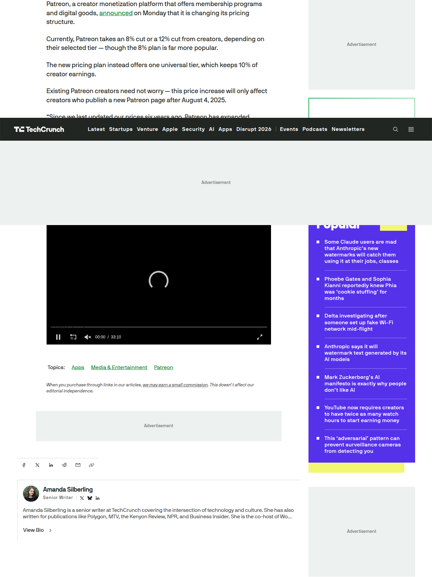Rewind the video 10 seconds
432x577 pixels.
[73, 337]
